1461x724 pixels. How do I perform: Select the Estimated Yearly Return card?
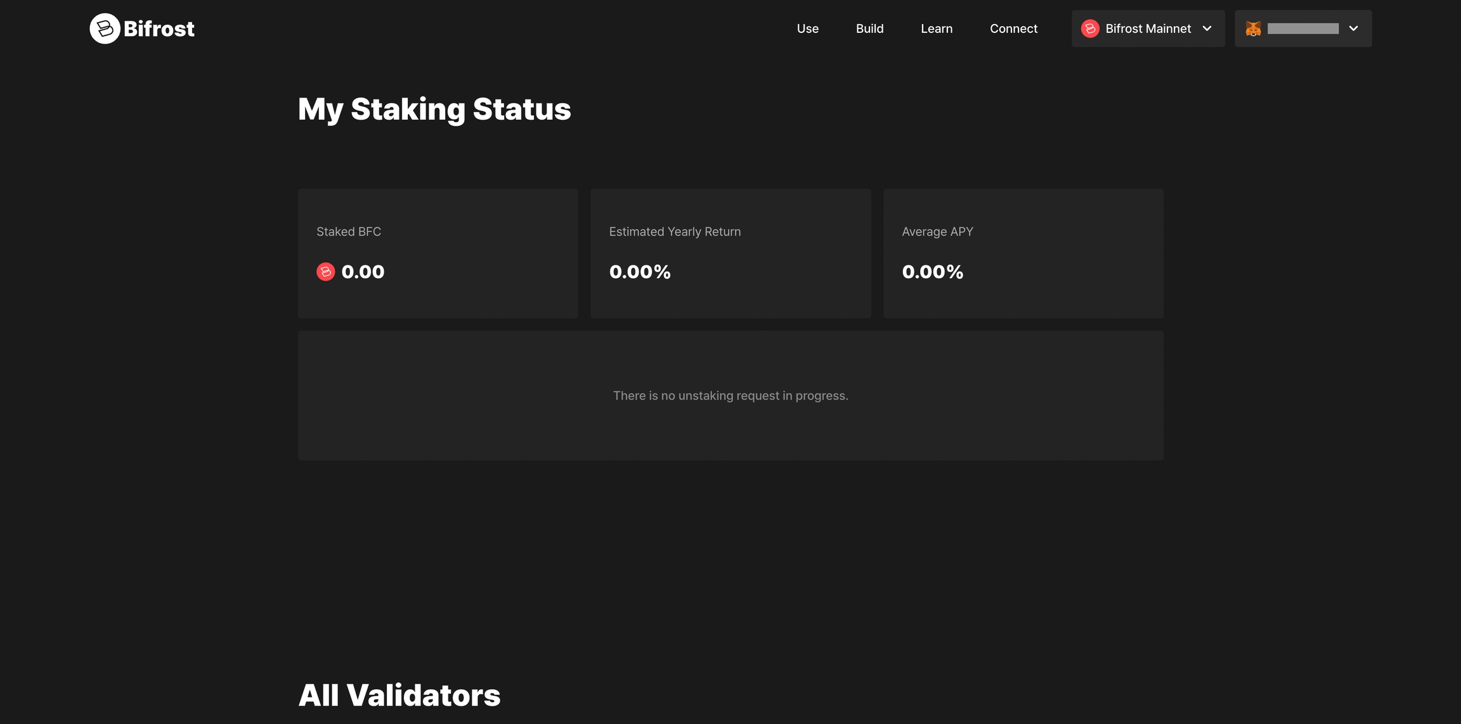click(730, 253)
